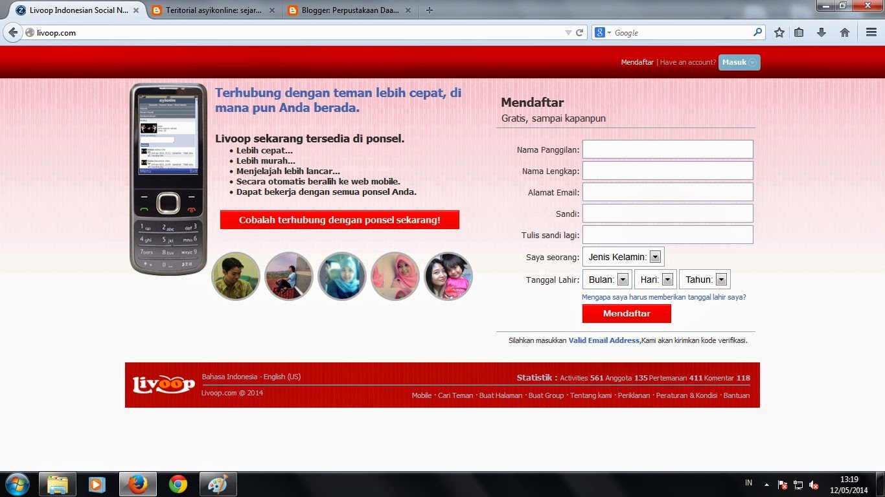This screenshot has width=885, height=497.
Task: Open the Tentang kami footer link
Action: pyautogui.click(x=591, y=395)
